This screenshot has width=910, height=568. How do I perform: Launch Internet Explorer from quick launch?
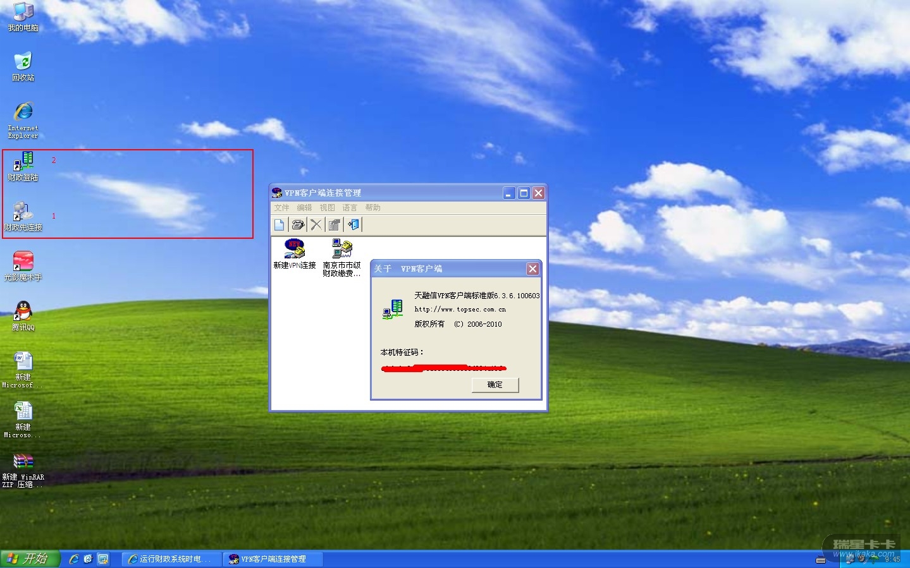click(x=74, y=559)
